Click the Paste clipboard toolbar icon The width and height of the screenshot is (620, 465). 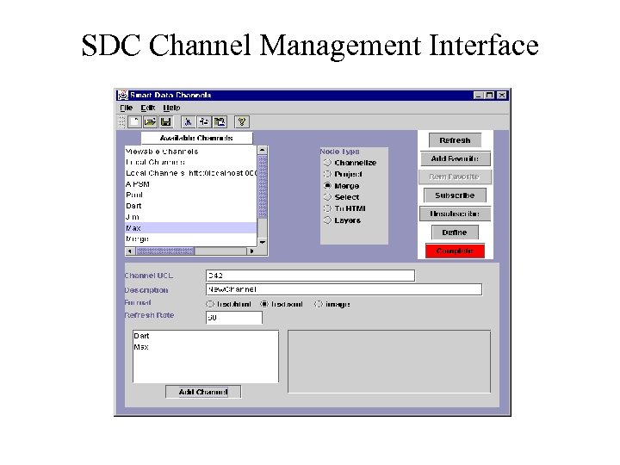pyautogui.click(x=220, y=121)
